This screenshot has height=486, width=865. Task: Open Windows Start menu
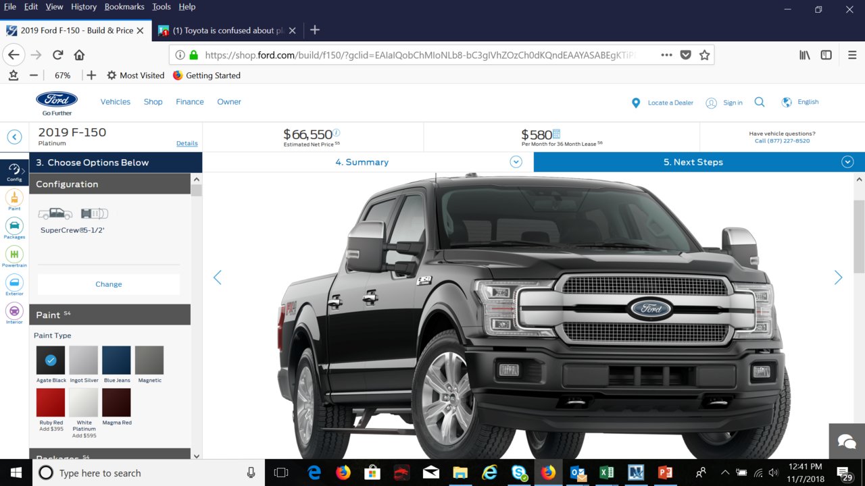[x=16, y=473]
